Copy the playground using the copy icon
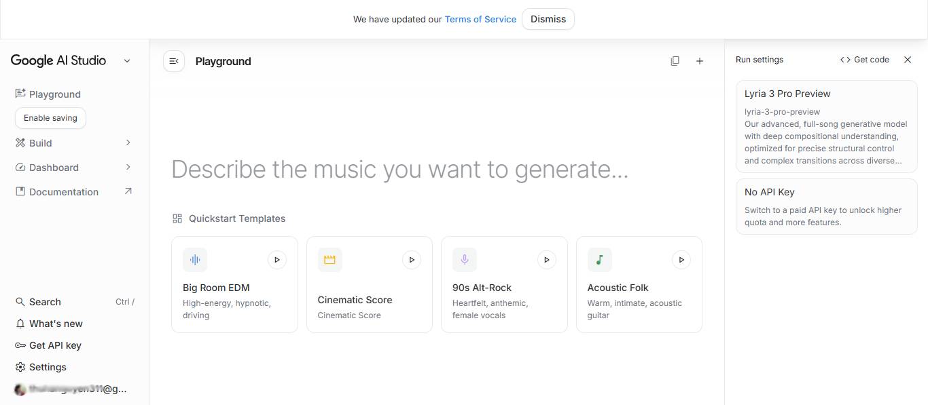Image resolution: width=928 pixels, height=405 pixels. tap(675, 60)
